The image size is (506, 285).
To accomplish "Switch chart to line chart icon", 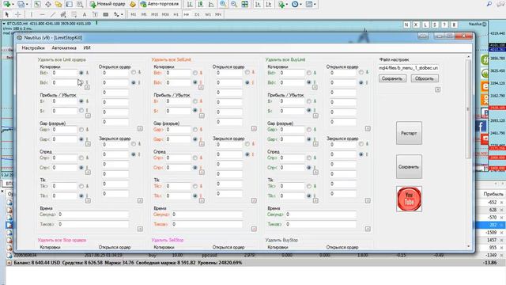I will (x=211, y=4).
